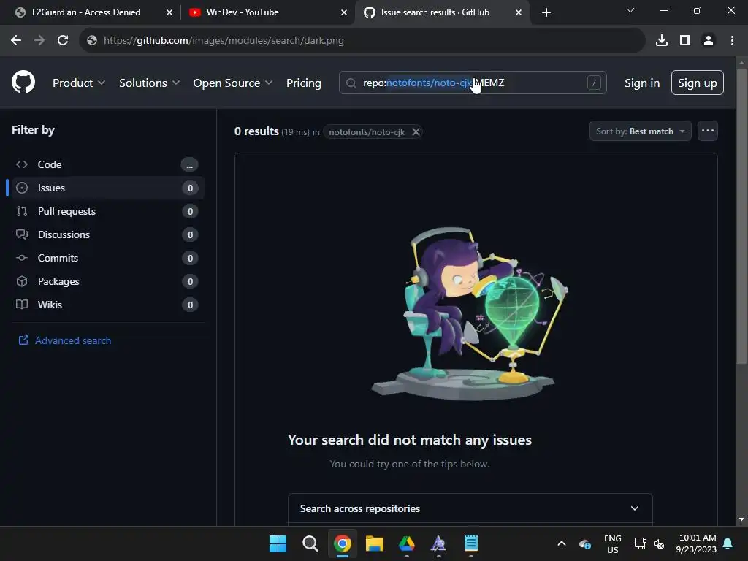Open the notepad app in taskbar

click(471, 543)
